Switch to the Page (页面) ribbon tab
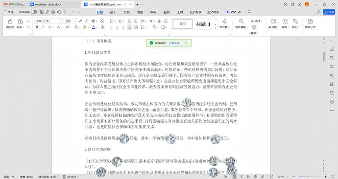Image resolution: width=338 pixels, height=179 pixels. tap(126, 12)
